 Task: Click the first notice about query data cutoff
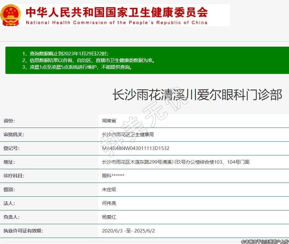click(68, 53)
